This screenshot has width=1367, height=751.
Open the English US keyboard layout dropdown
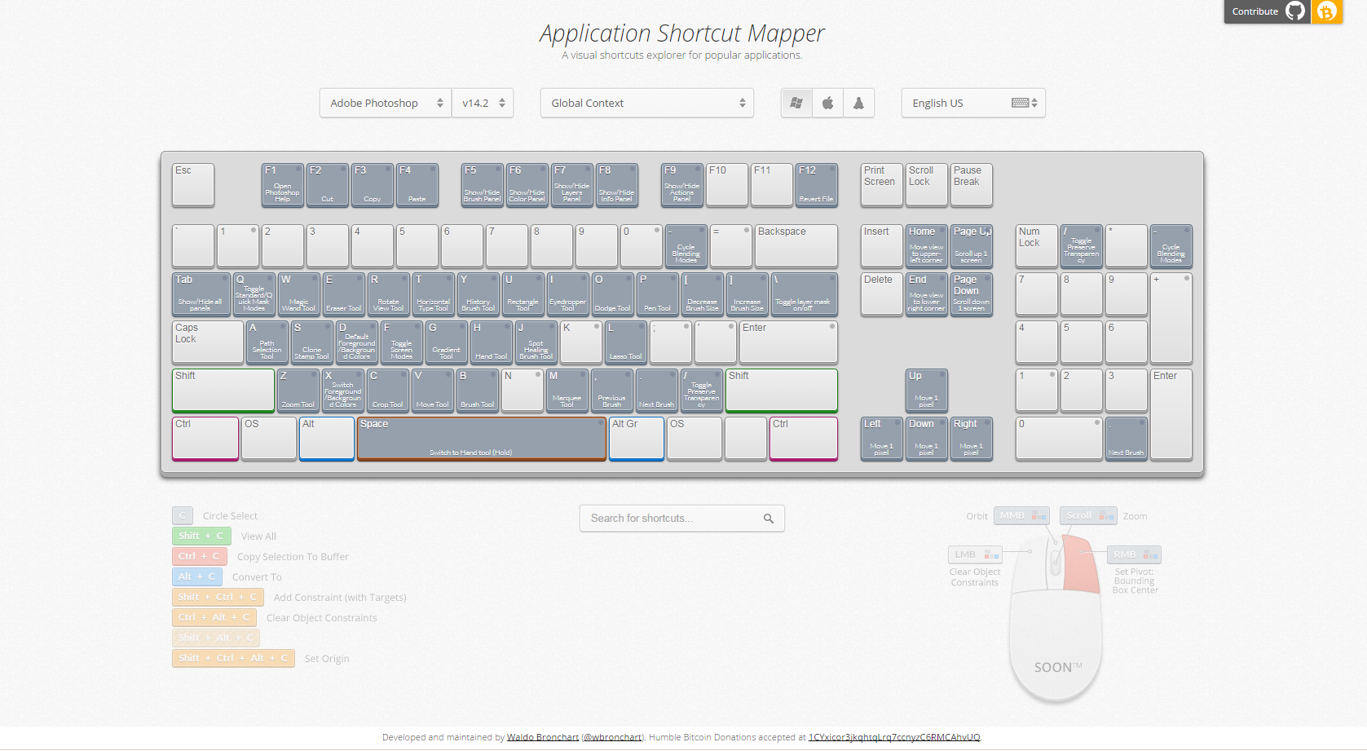[973, 103]
